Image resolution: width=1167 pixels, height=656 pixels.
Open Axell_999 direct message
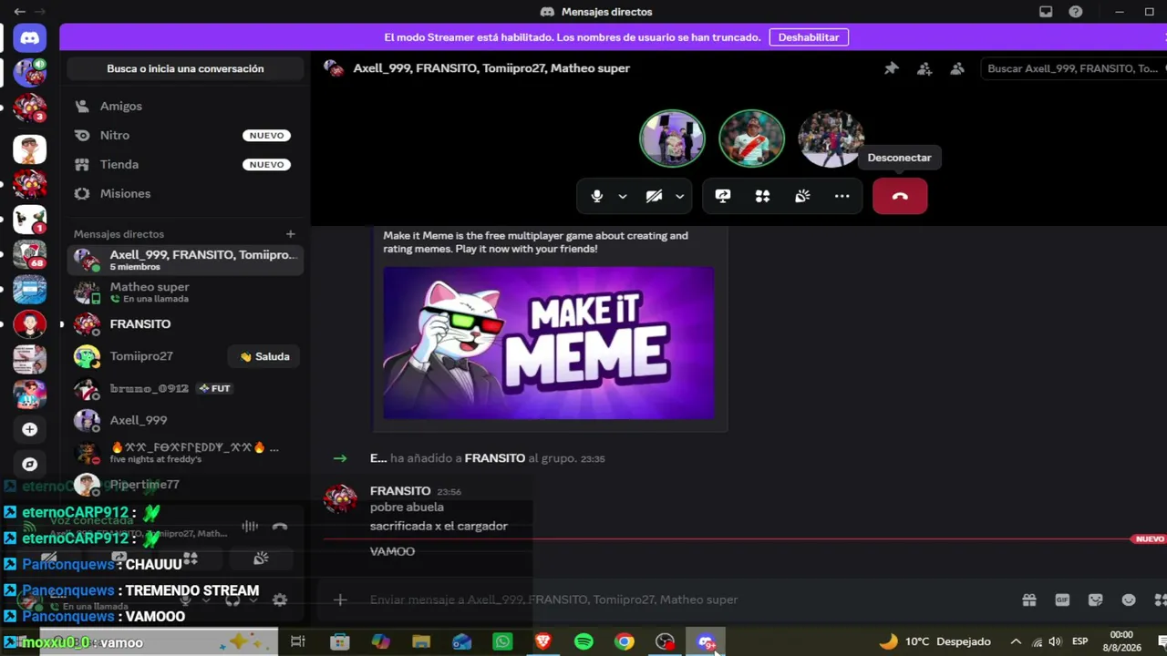pos(185,420)
